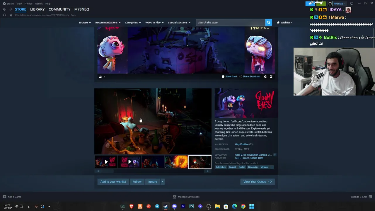Image resolution: width=375 pixels, height=211 pixels.
Task: Launch Premiere Pro from taskbar
Action: (183, 206)
